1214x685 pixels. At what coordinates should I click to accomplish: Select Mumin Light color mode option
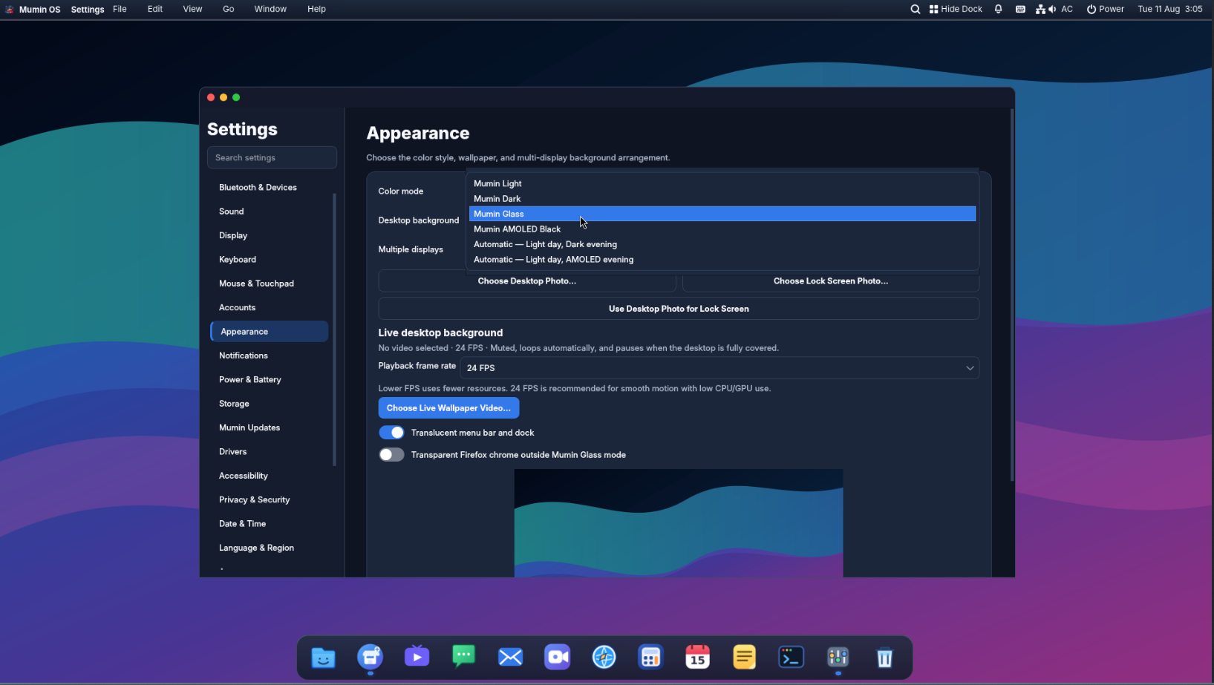tap(722, 183)
